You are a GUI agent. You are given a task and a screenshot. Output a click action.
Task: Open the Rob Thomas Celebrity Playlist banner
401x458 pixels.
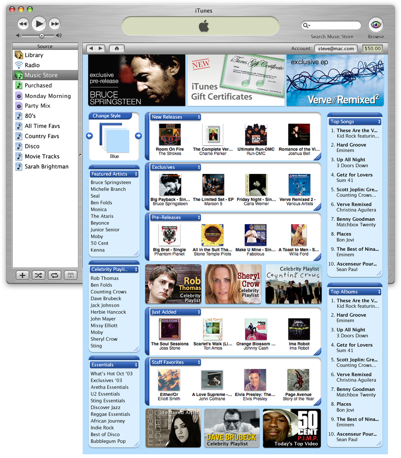(173, 284)
